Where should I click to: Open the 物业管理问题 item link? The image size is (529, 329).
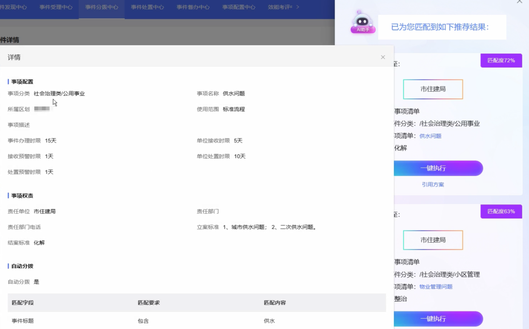pos(436,287)
